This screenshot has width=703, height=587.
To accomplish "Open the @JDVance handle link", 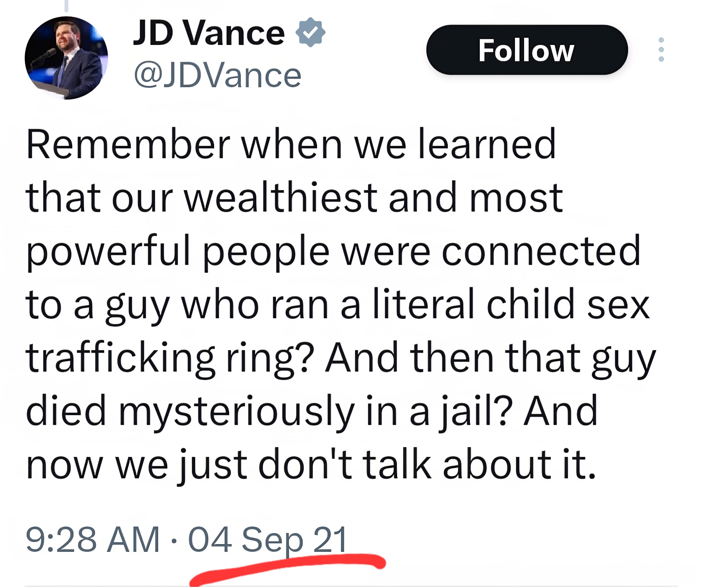I will pyautogui.click(x=218, y=76).
